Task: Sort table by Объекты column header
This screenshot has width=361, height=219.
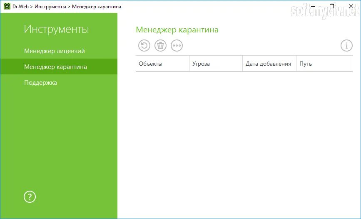Action: [x=162, y=64]
